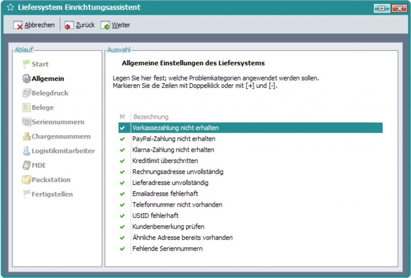Sort by the Bezeichnung column header
The height and width of the screenshot is (278, 411).
point(151,117)
